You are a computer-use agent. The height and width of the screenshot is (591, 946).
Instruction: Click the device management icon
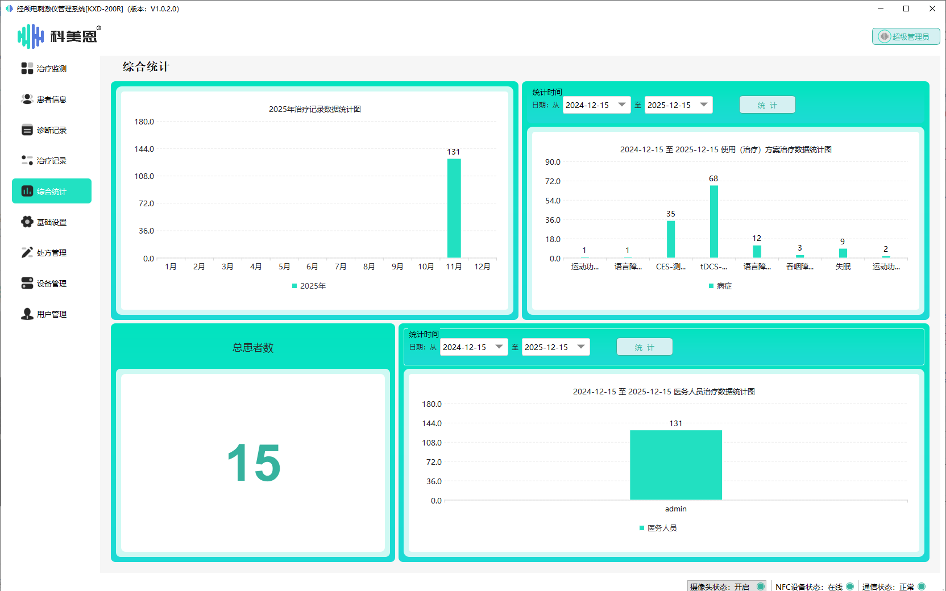[x=27, y=283]
